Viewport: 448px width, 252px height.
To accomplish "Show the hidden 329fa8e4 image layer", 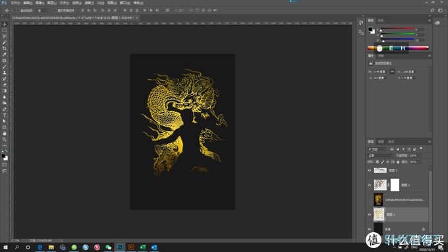I will click(x=370, y=200).
